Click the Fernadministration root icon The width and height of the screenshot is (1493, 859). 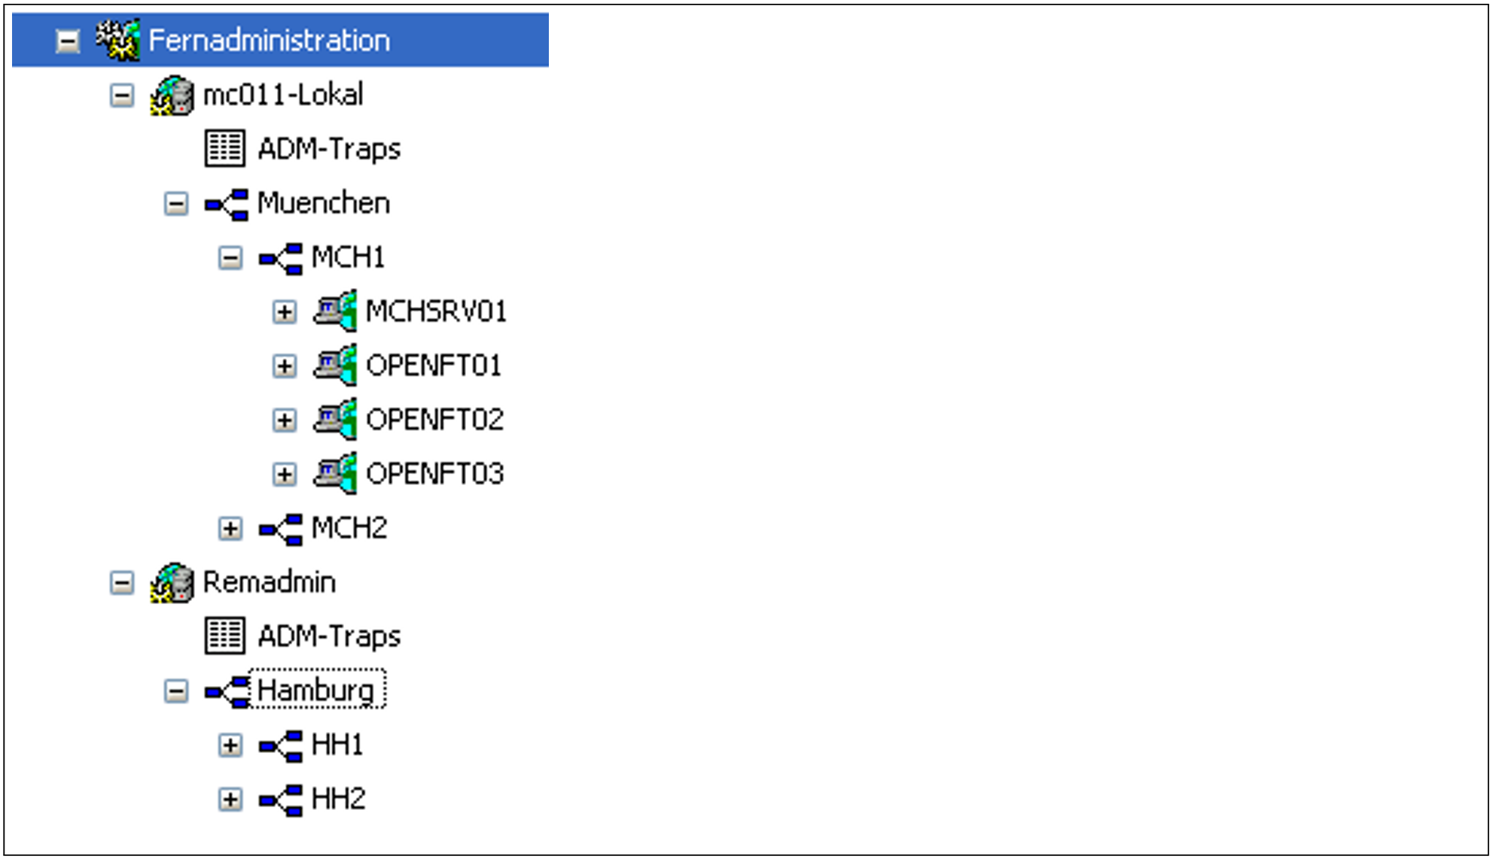pyautogui.click(x=117, y=40)
